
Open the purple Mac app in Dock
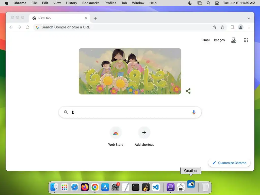[x=170, y=187]
